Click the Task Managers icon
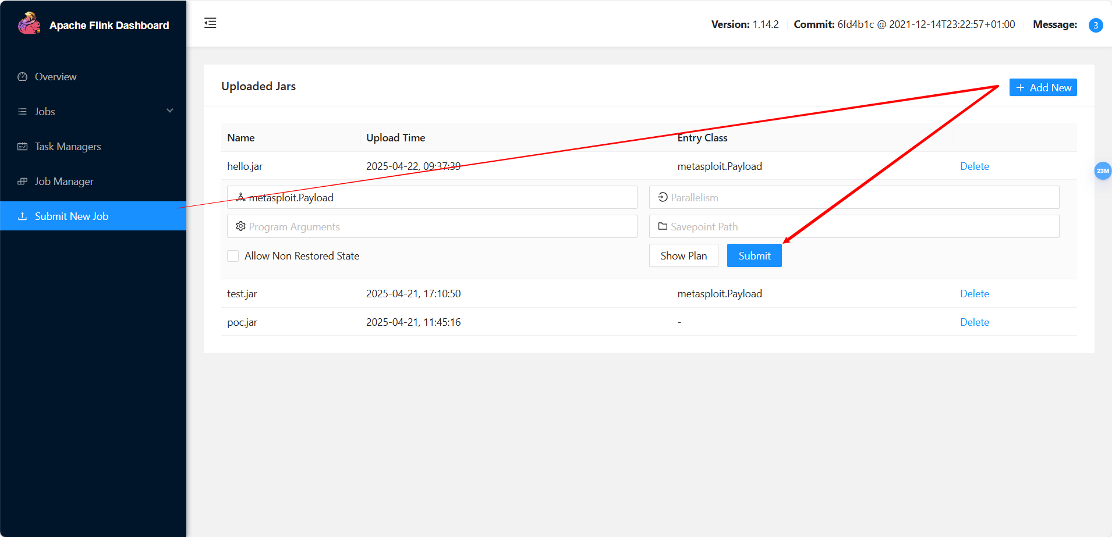This screenshot has height=537, width=1112. [23, 147]
